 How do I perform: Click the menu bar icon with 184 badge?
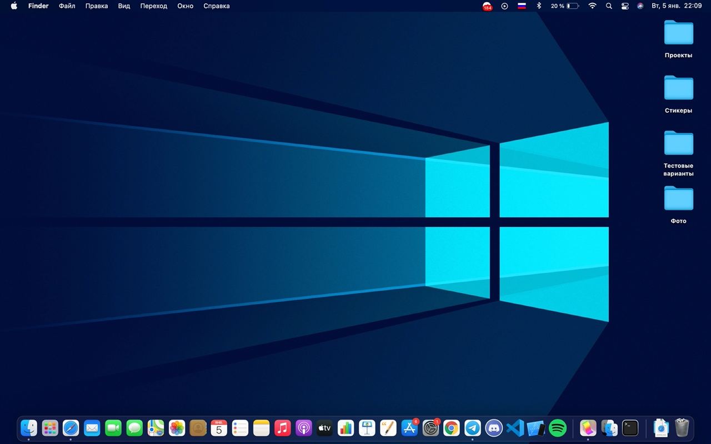487,6
